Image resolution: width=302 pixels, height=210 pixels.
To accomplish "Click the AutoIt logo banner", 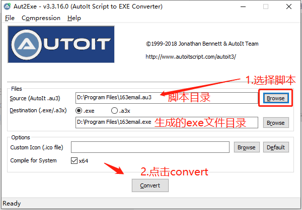I will click(61, 45).
